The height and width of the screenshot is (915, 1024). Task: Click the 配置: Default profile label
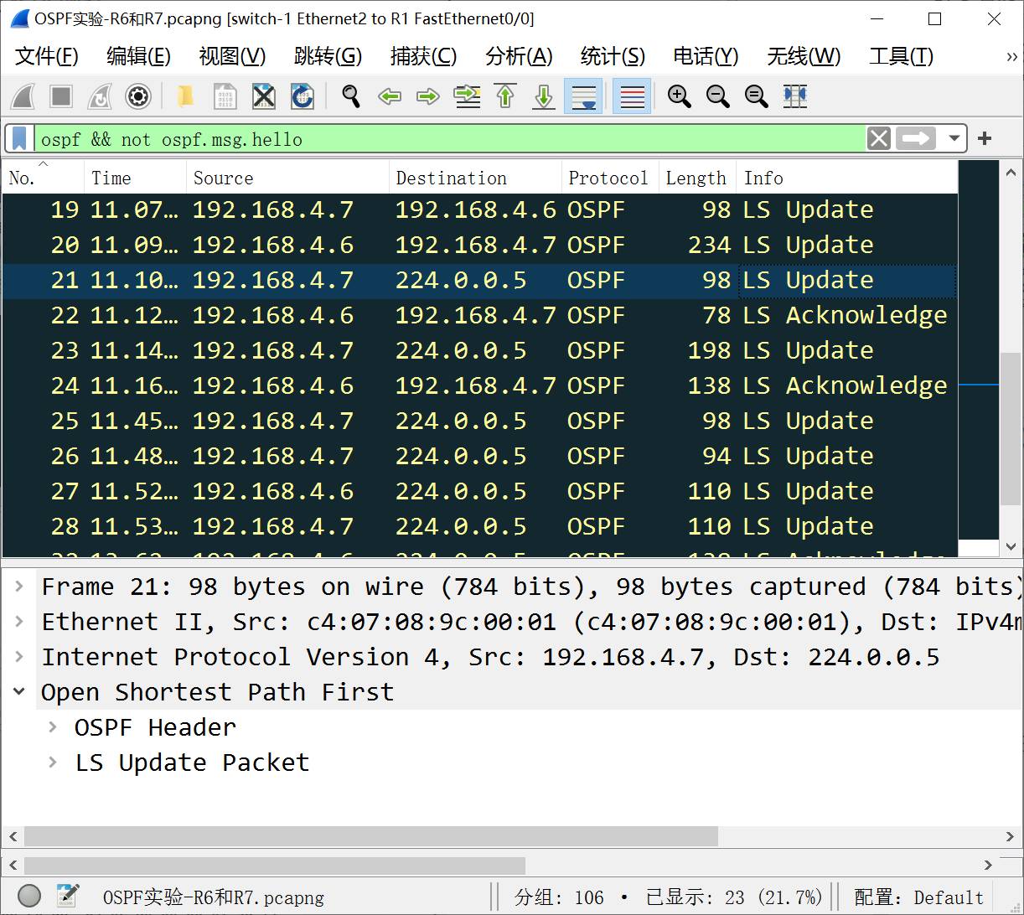(918, 897)
